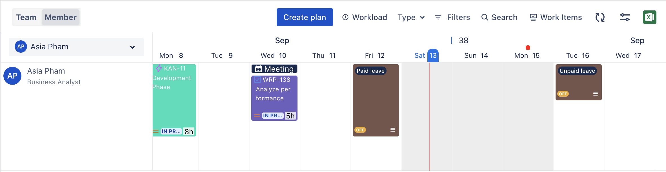The image size is (666, 172).
Task: Click the red marker above Mon 15
Action: click(528, 48)
